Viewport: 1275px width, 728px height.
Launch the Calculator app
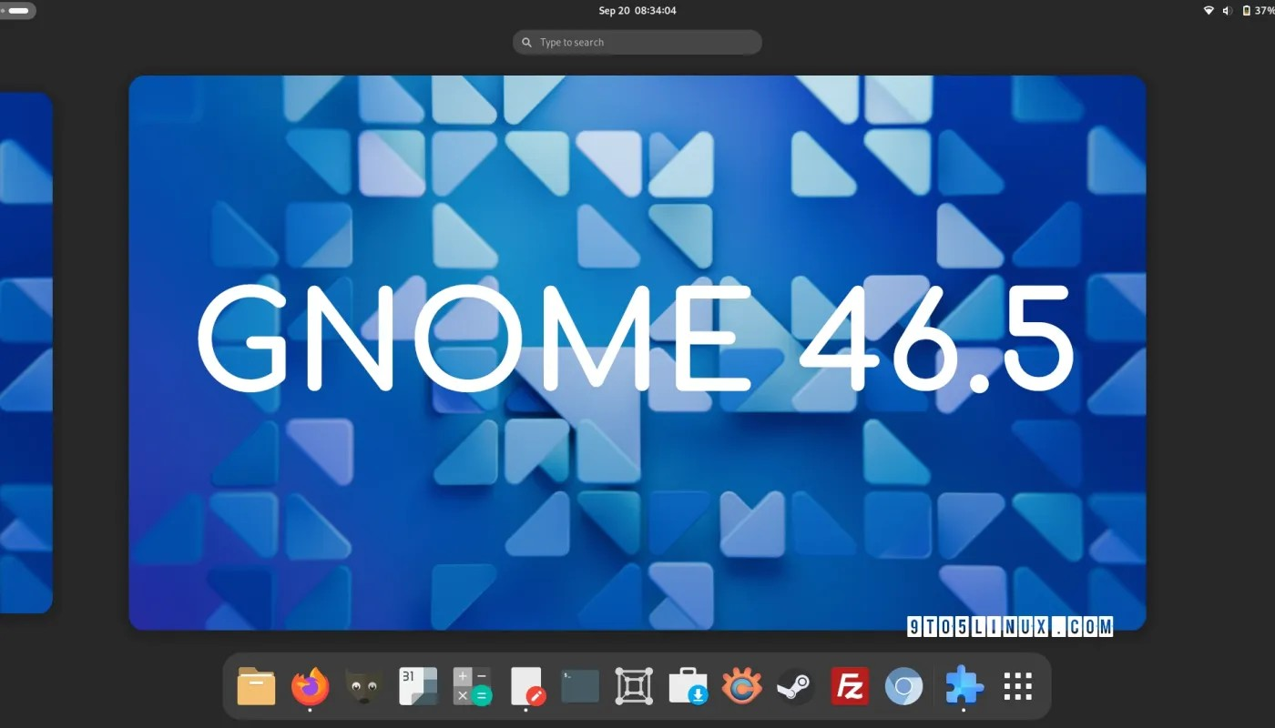point(472,686)
